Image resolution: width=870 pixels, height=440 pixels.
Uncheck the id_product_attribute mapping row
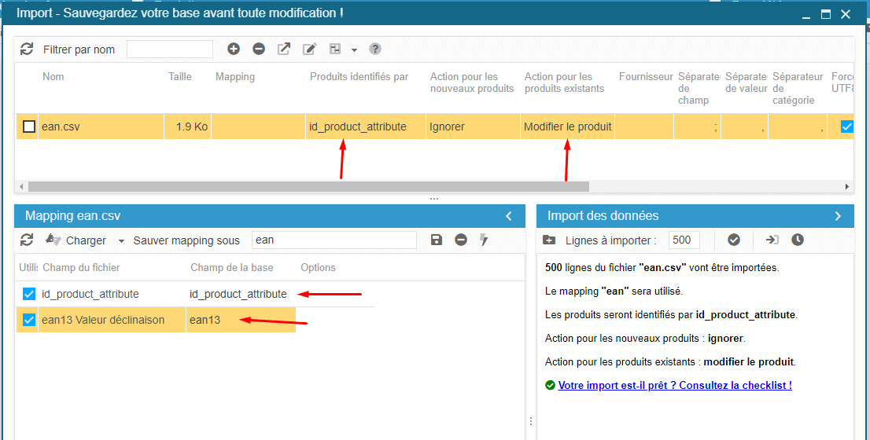click(29, 294)
